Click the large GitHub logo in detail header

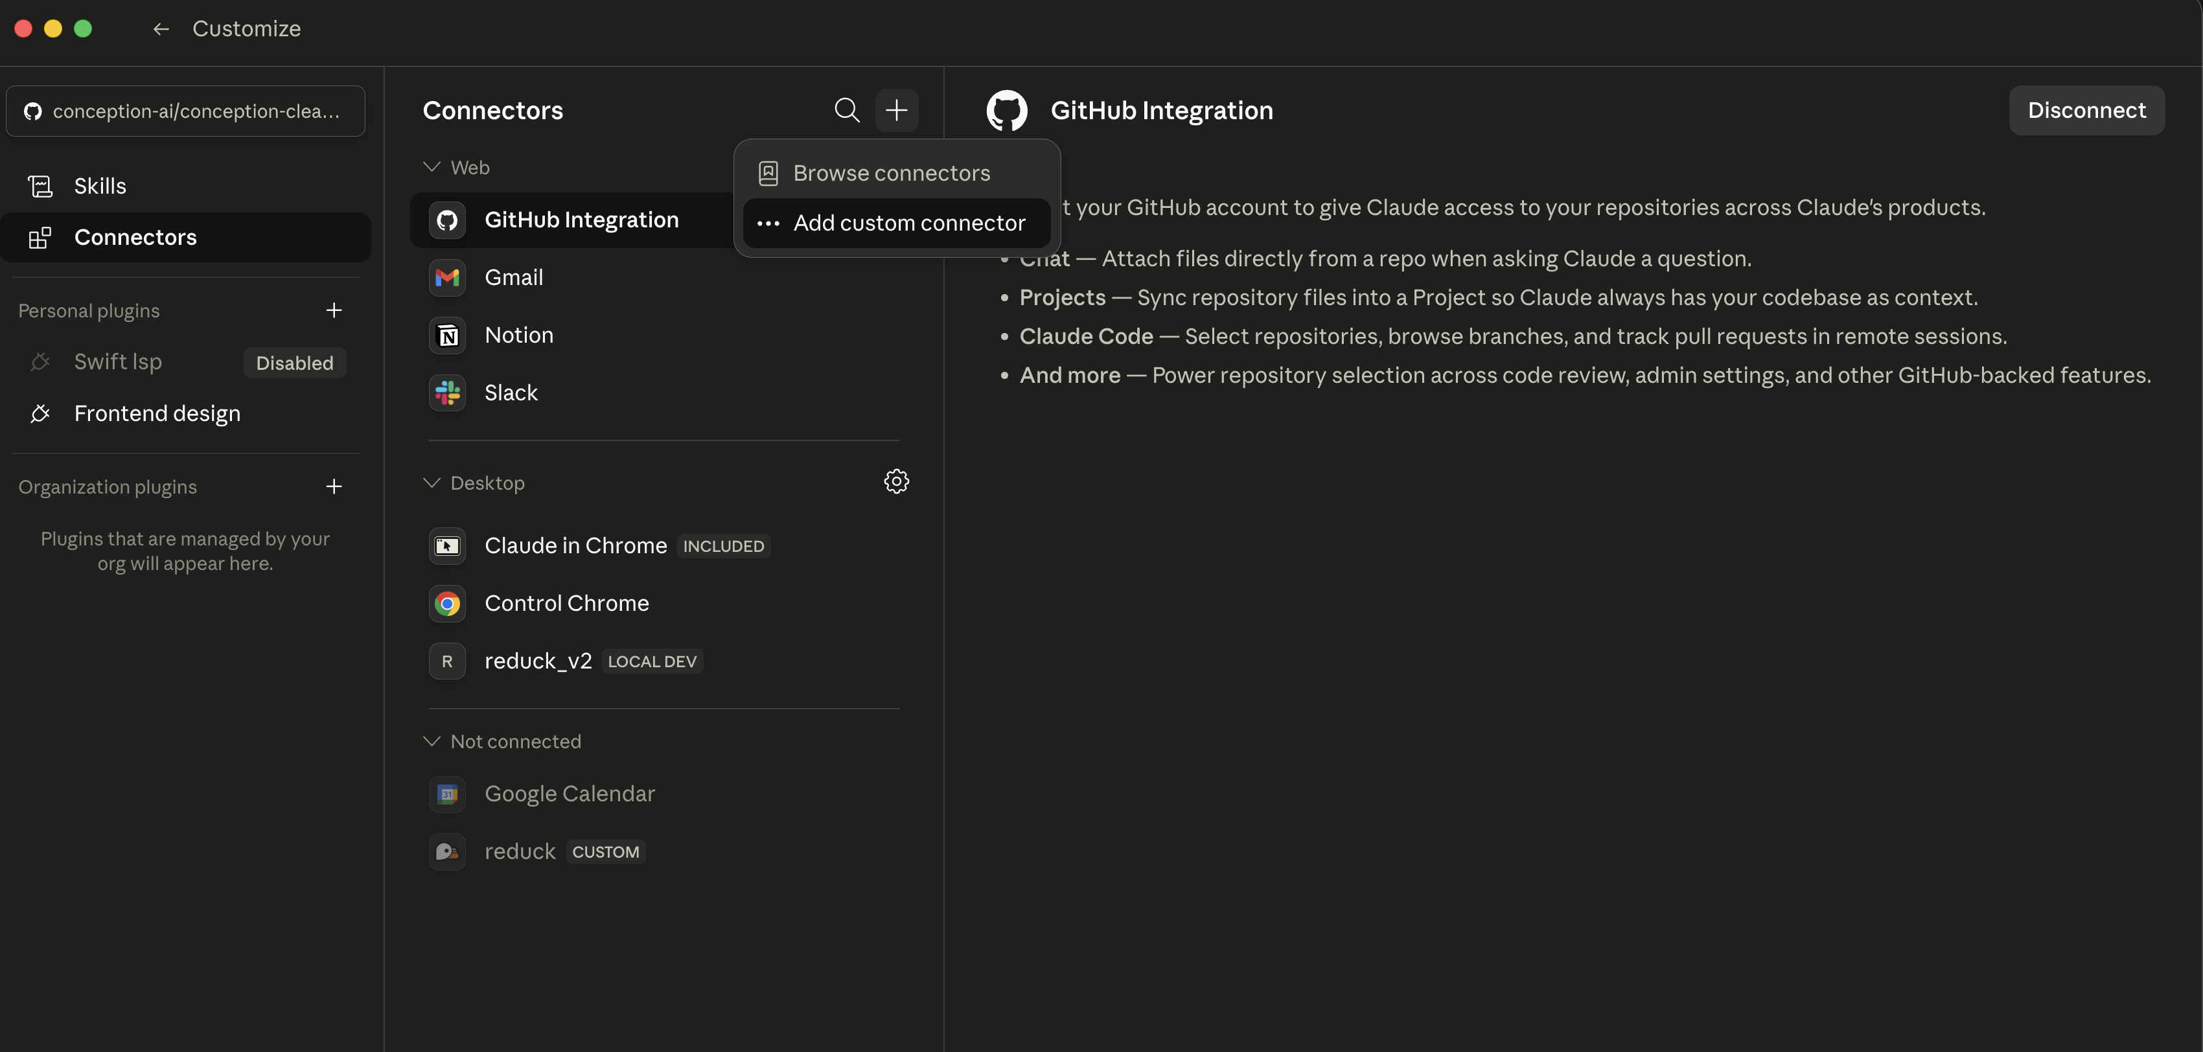(x=1006, y=110)
